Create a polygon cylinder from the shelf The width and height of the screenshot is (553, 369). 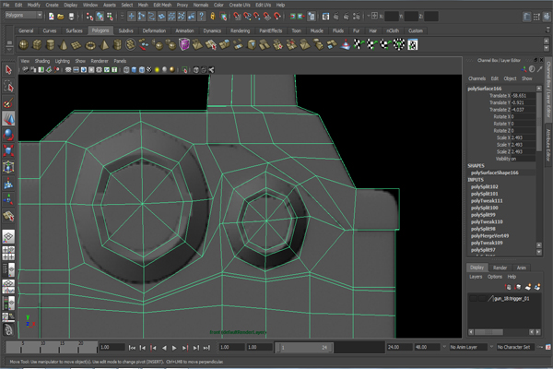[51, 44]
